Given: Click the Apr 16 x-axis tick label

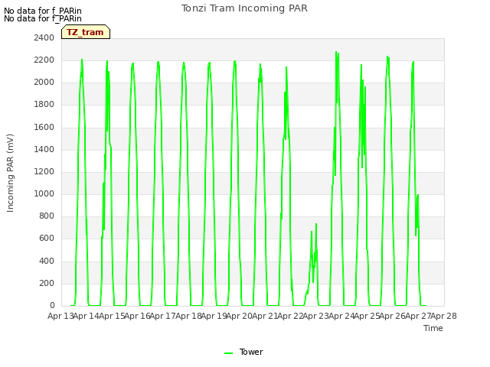Looking at the screenshot, I should 138,316.
